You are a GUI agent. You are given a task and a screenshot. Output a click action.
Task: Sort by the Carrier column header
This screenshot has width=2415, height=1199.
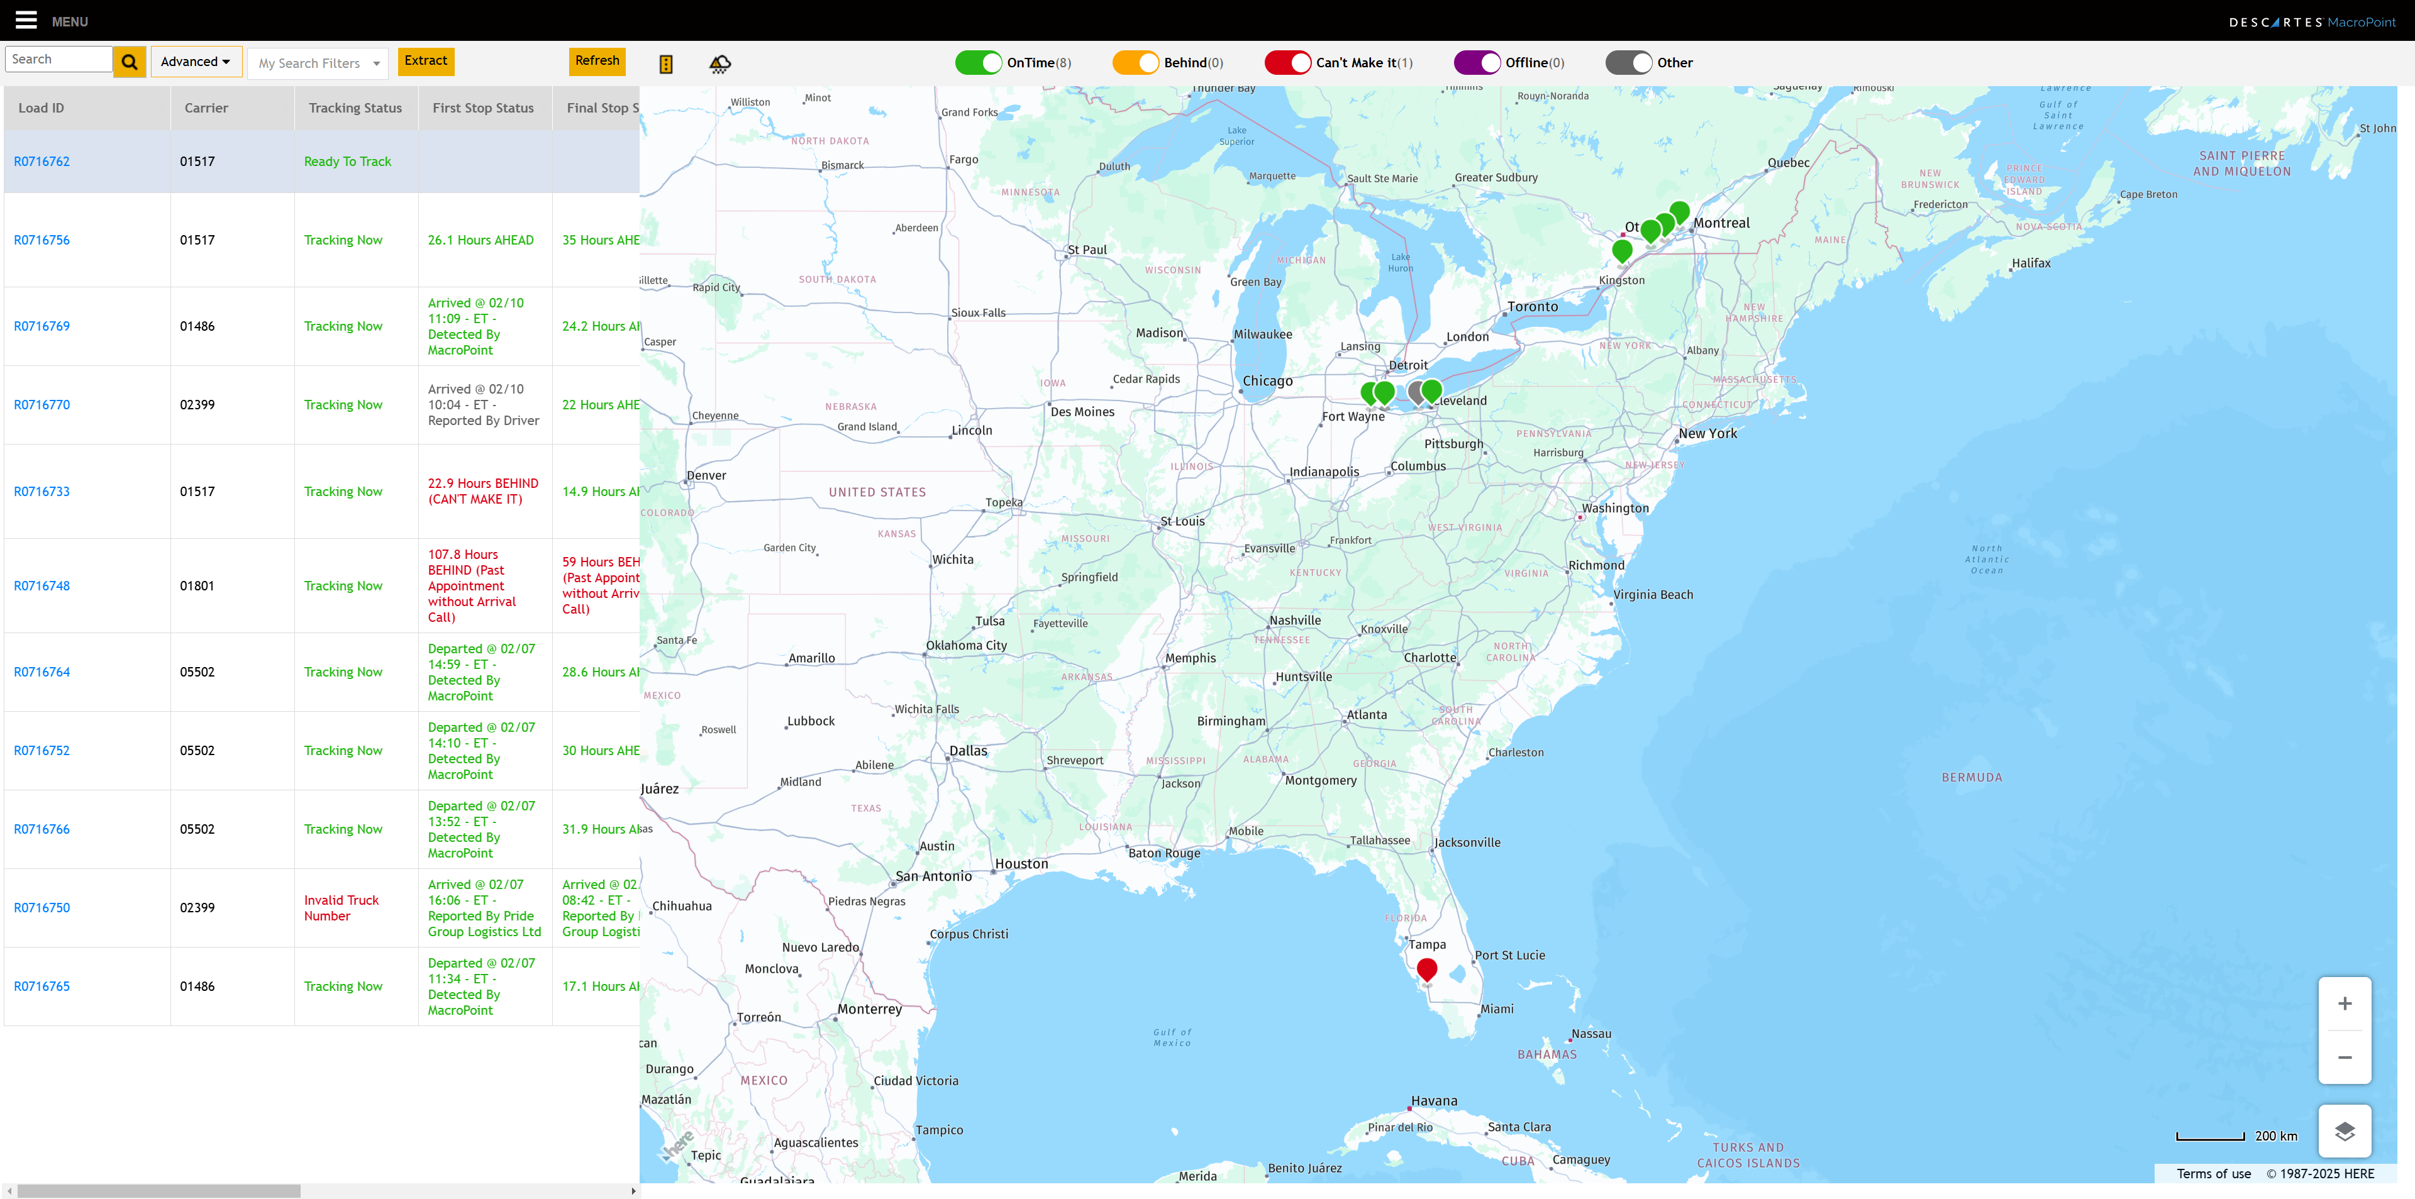pyautogui.click(x=206, y=108)
